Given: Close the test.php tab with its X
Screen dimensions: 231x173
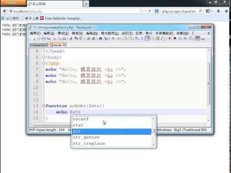Looking at the screenshot, I should click(x=64, y=45).
